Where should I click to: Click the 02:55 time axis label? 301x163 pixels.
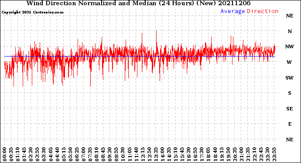[38, 154]
